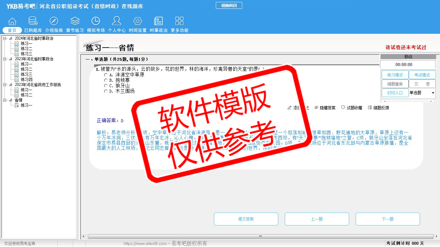Open 模拟考场 clock icon
The width and height of the screenshot is (440, 247).
tap(96, 22)
